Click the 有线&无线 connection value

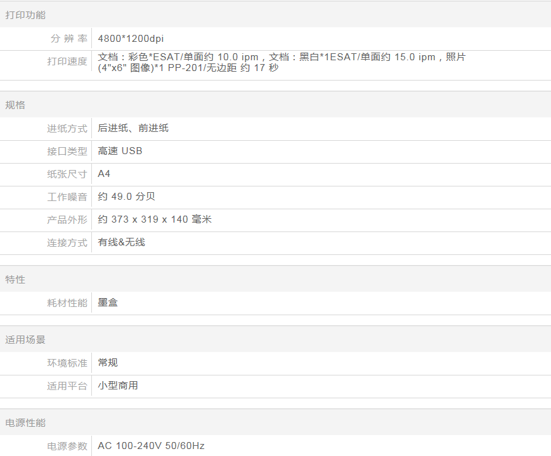[121, 242]
